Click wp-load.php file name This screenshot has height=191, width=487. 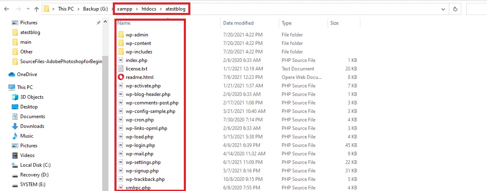[140, 137]
